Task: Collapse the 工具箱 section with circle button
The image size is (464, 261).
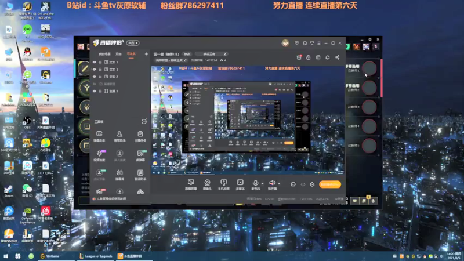Action: [x=144, y=122]
